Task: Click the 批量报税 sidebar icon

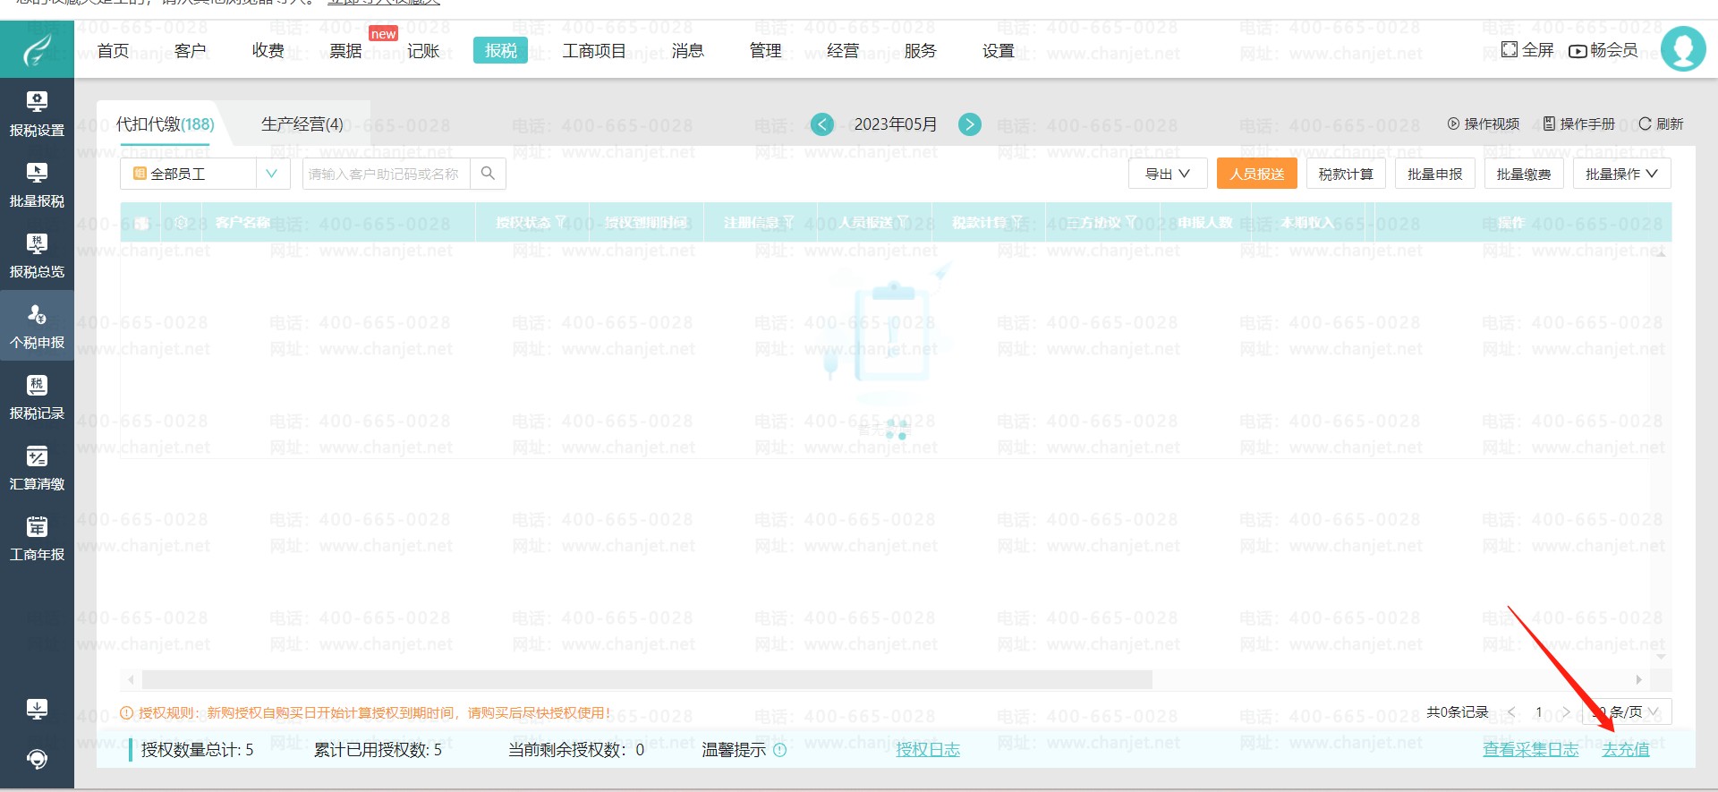Action: click(37, 184)
